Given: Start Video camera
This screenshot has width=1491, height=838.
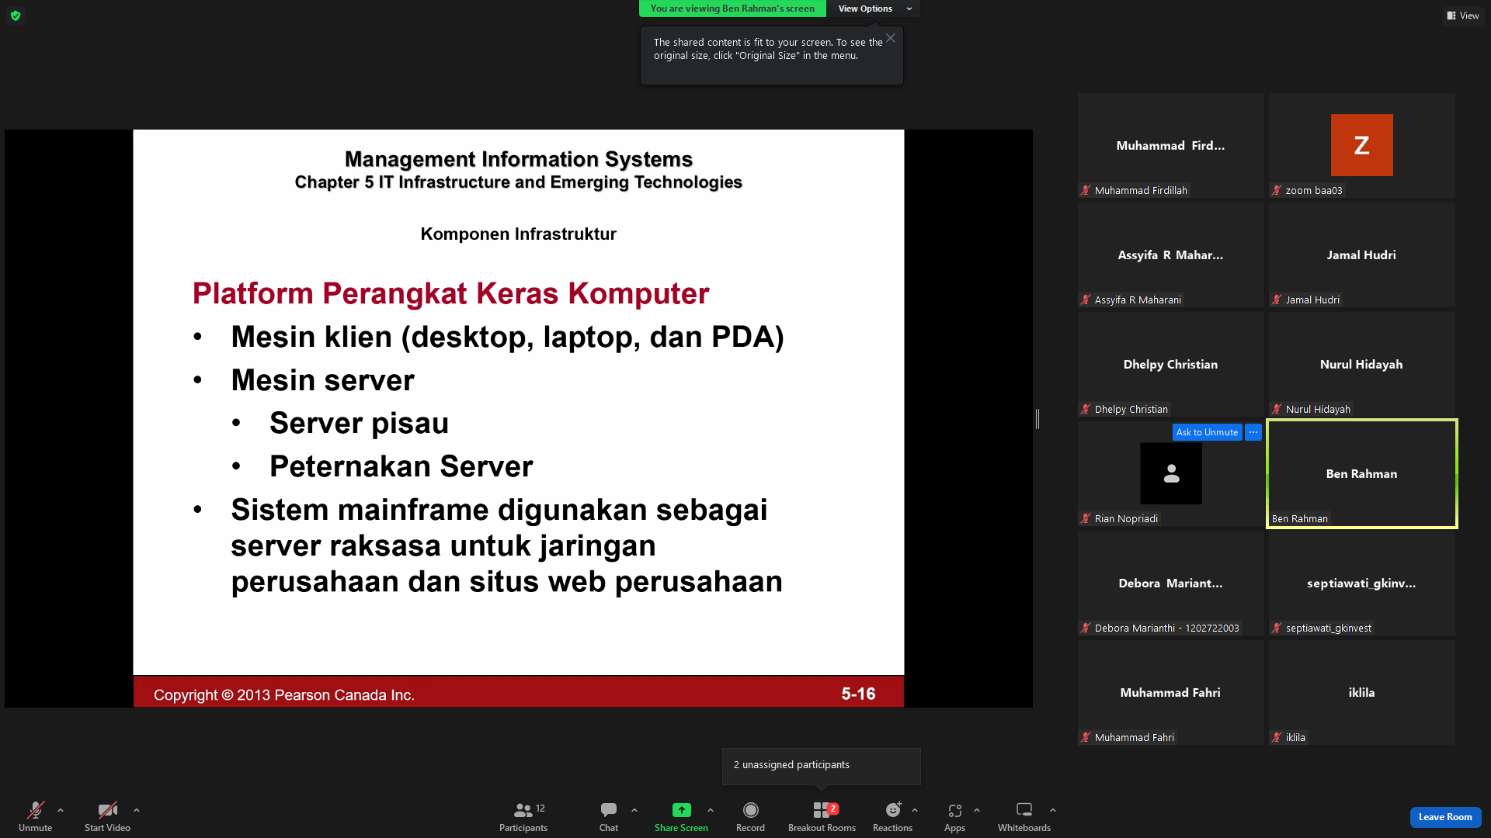Looking at the screenshot, I should click(107, 816).
